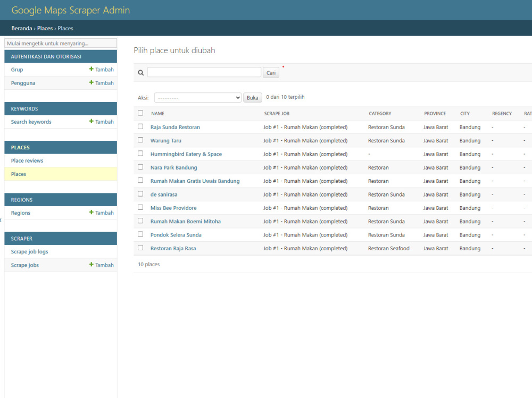Viewport: 532px width, 398px height.
Task: Click the plus icon beside Search keywords
Action: [92, 121]
